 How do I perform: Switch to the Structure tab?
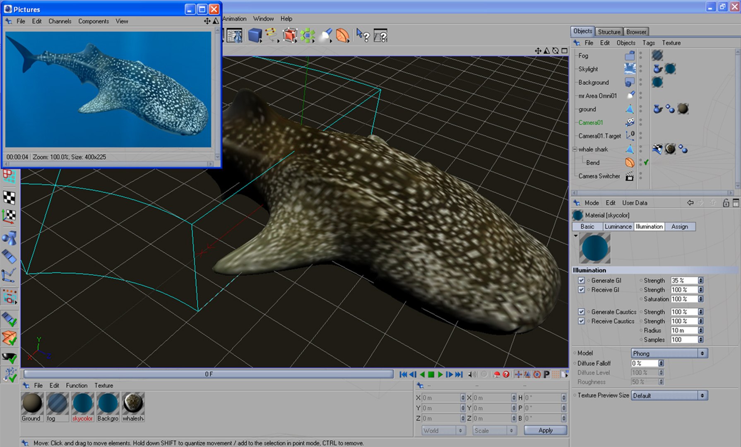click(x=609, y=32)
